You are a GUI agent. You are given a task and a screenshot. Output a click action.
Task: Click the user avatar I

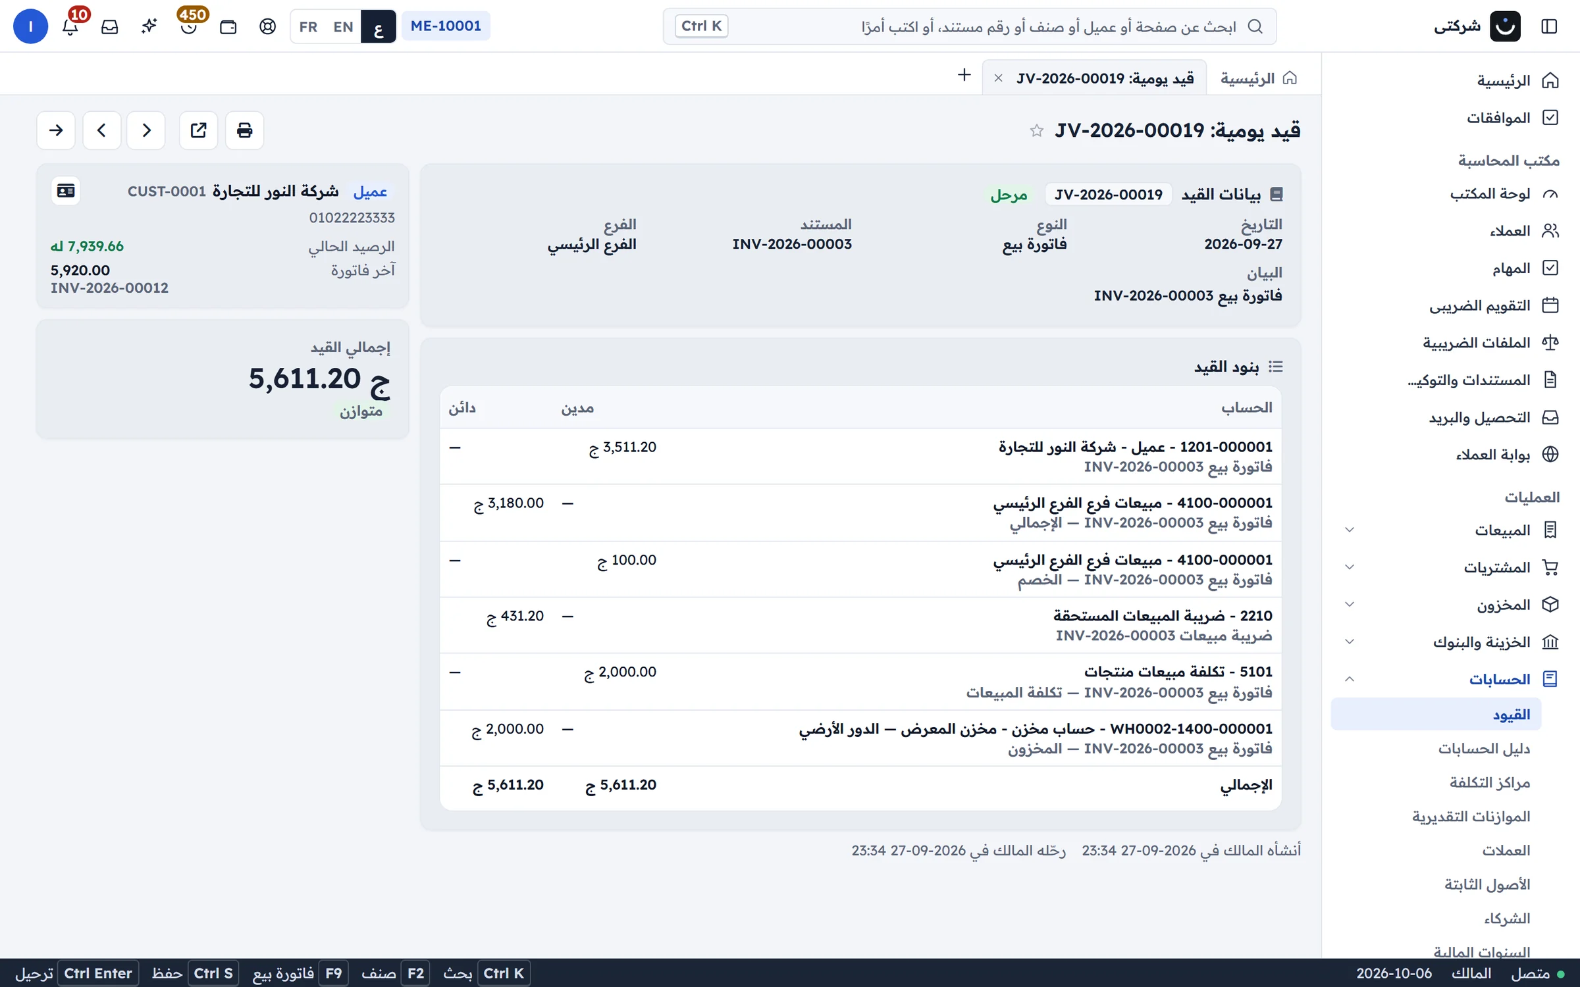(x=30, y=26)
